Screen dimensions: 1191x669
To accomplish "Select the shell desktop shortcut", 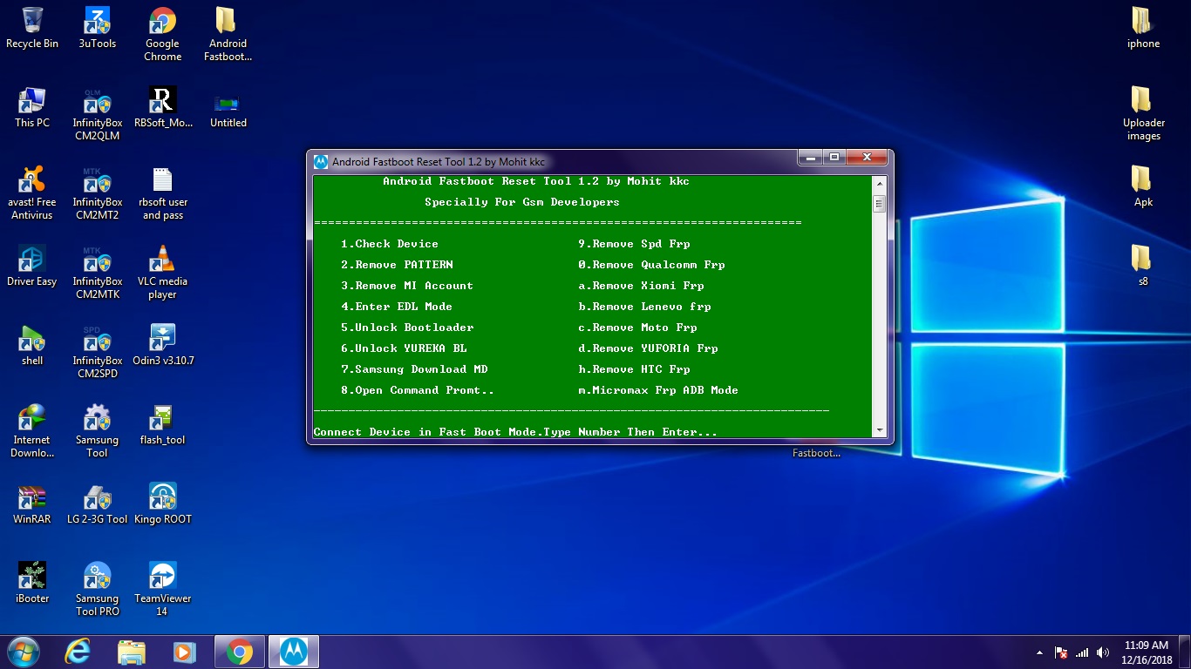I will tap(32, 345).
